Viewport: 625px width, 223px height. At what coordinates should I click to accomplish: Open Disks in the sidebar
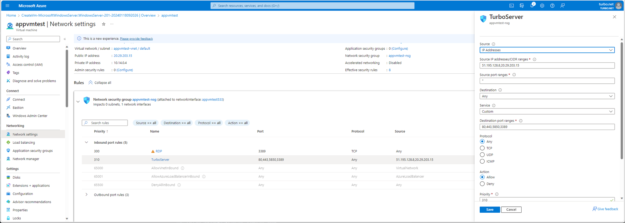coord(16,177)
